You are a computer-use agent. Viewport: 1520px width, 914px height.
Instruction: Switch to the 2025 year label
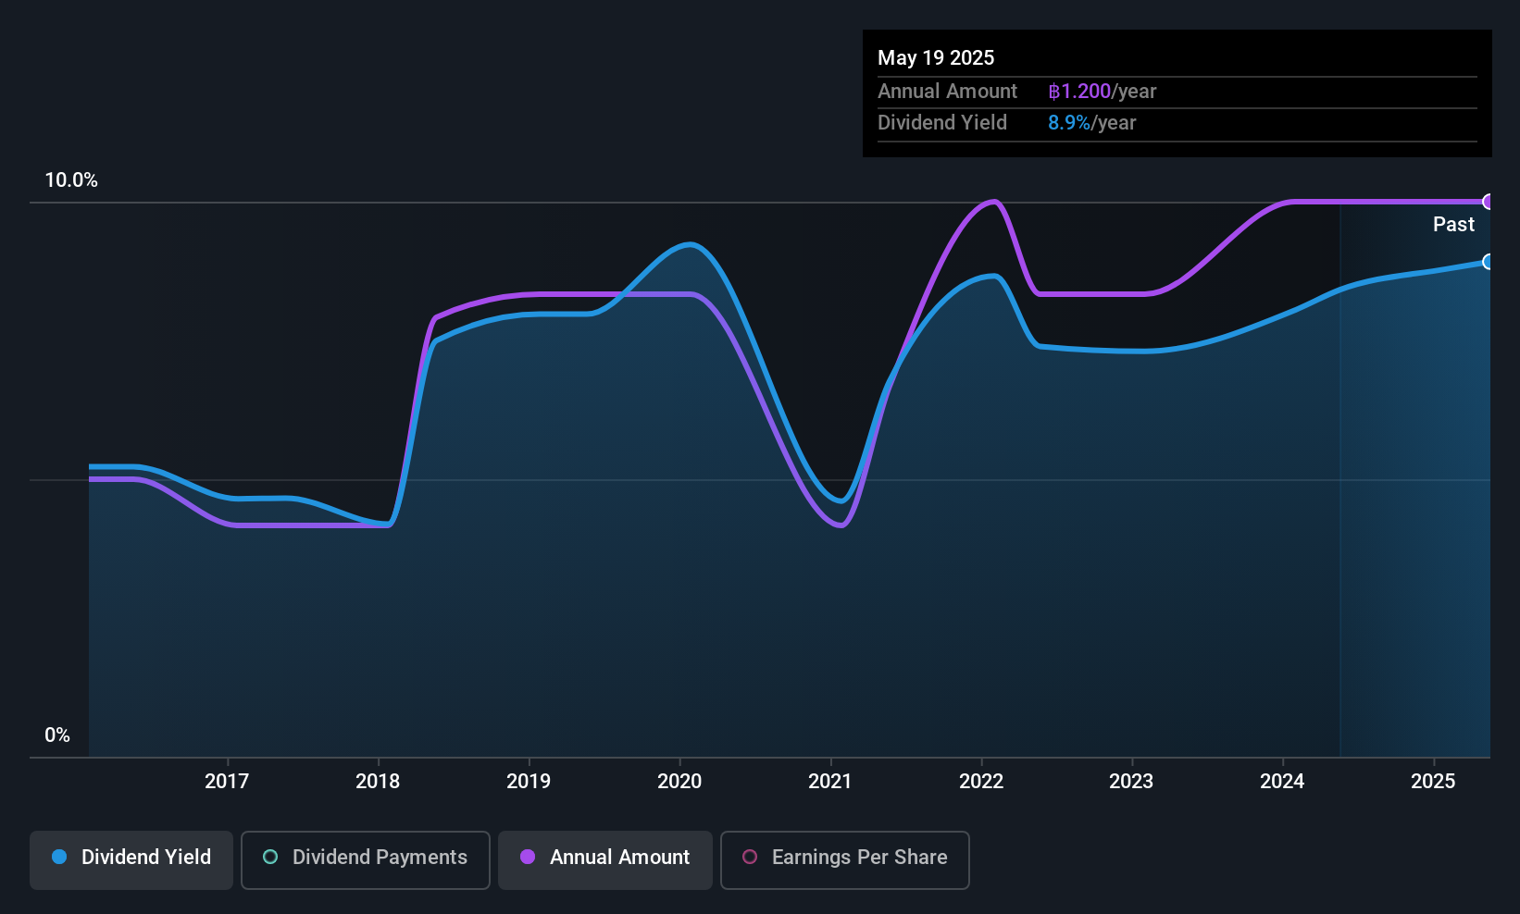tap(1434, 782)
